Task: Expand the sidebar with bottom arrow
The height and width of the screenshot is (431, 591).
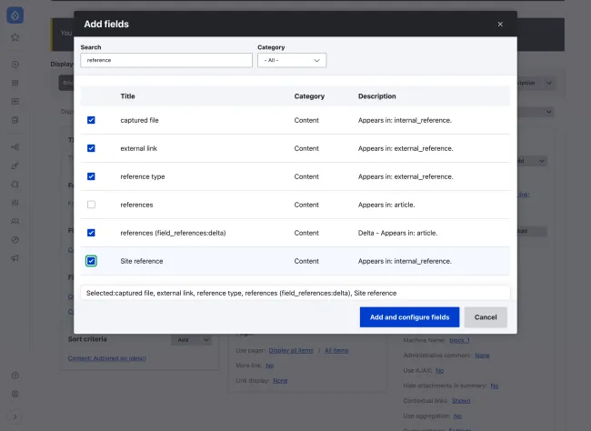Action: tap(15, 416)
